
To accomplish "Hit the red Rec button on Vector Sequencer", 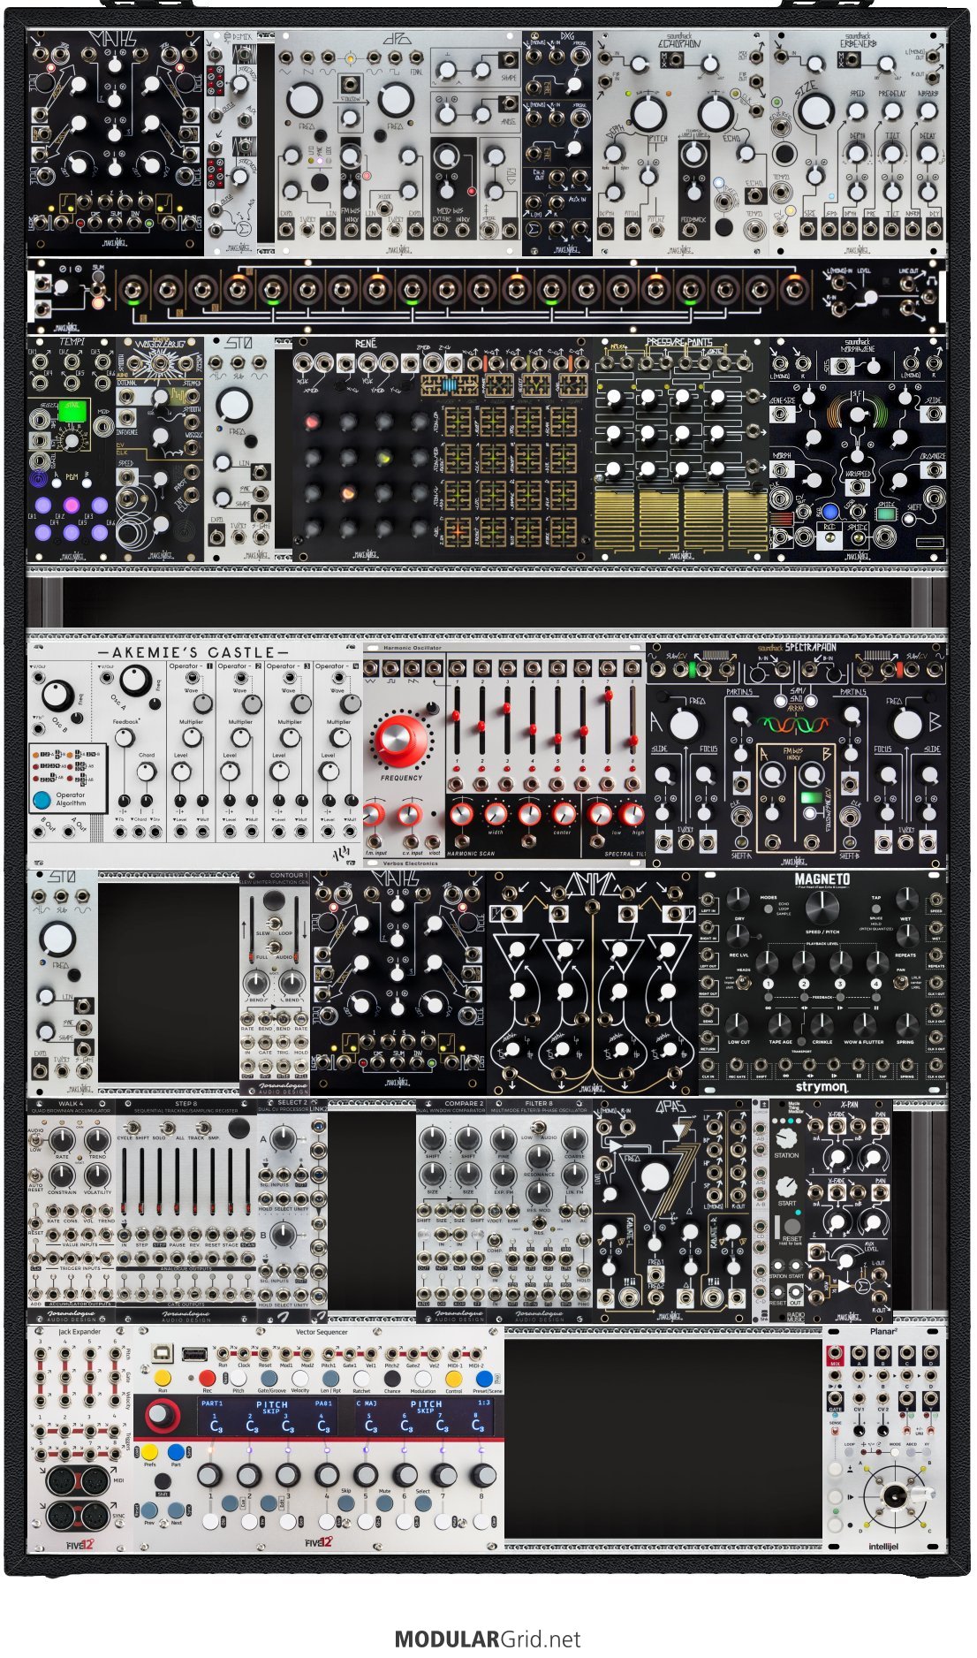I will [x=207, y=1378].
